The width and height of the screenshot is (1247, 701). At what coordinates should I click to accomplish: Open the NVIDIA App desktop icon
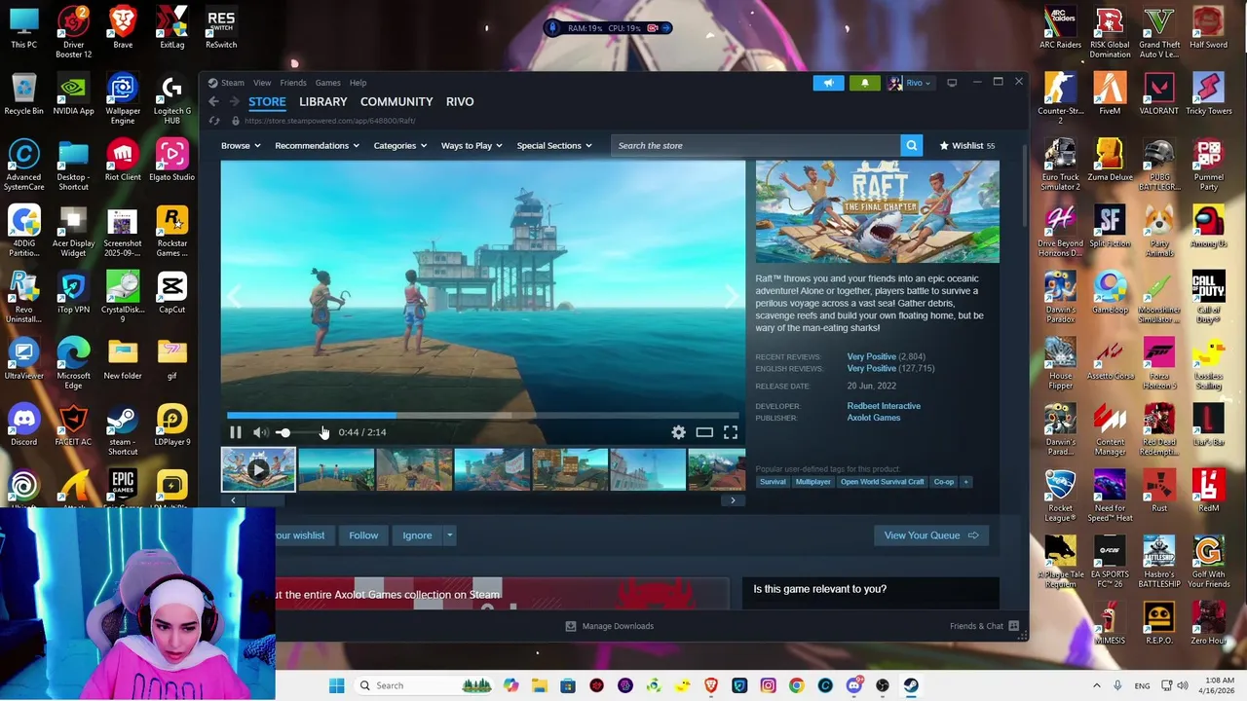click(x=73, y=92)
